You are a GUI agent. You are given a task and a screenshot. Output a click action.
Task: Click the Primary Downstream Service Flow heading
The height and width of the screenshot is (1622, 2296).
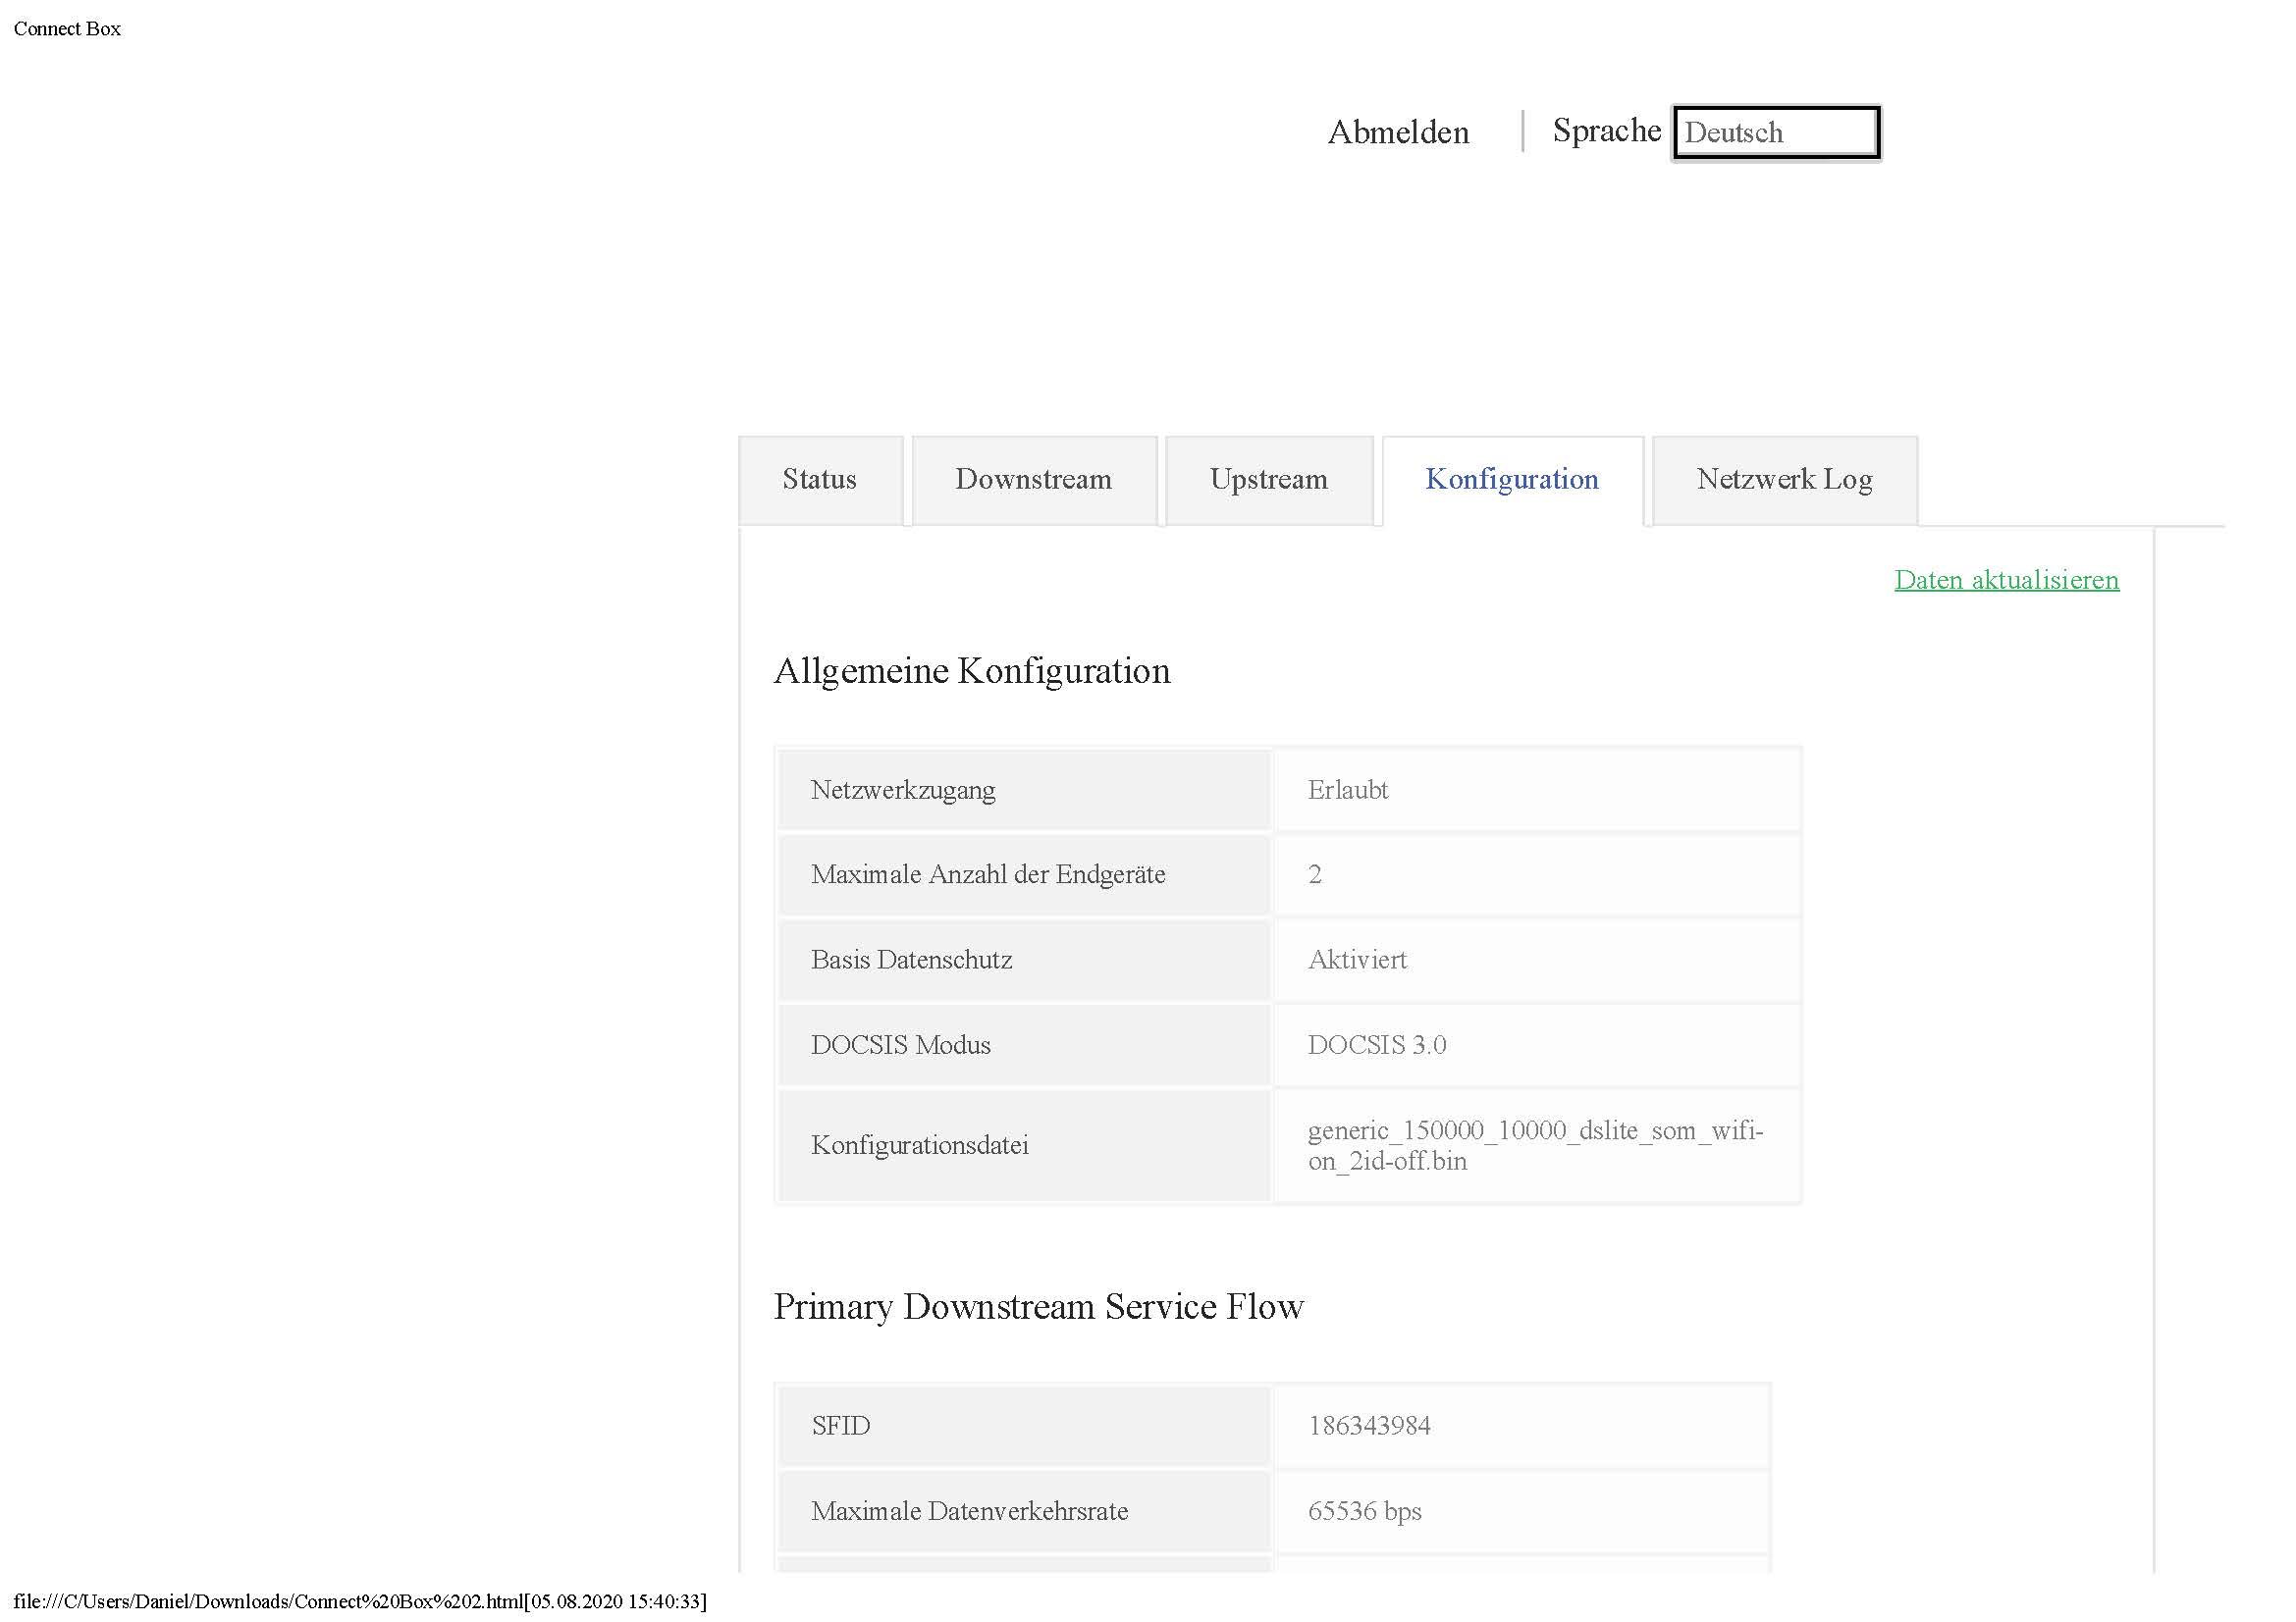click(x=1038, y=1306)
